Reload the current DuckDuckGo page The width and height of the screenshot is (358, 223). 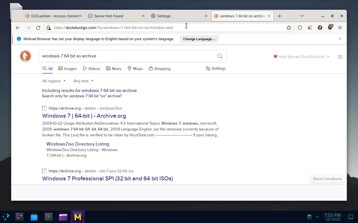pyautogui.click(x=38, y=28)
